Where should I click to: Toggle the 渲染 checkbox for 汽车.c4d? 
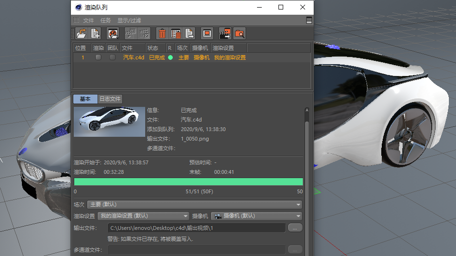[x=99, y=57]
